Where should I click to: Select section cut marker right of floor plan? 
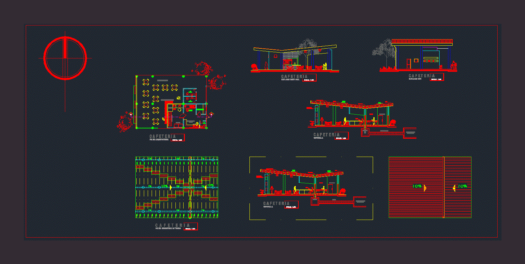[x=211, y=114]
